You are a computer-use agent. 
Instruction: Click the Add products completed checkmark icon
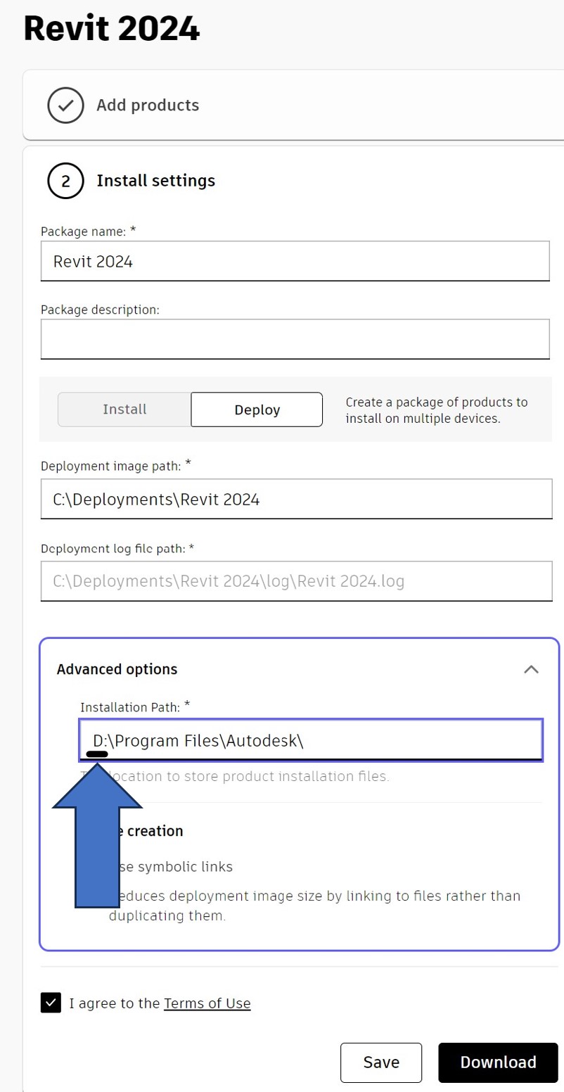65,106
